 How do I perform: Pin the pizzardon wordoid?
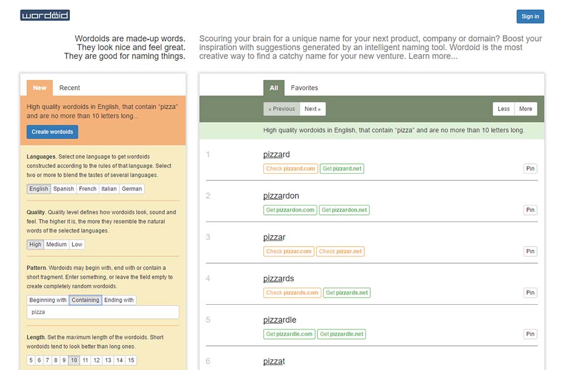[x=530, y=210]
